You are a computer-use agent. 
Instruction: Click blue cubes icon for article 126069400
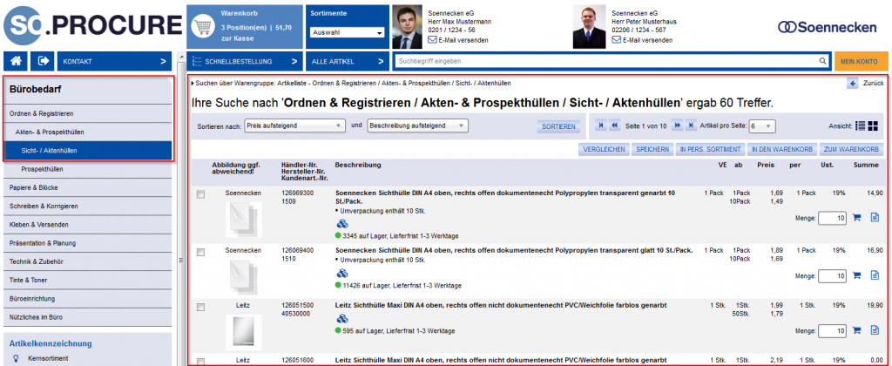341,273
